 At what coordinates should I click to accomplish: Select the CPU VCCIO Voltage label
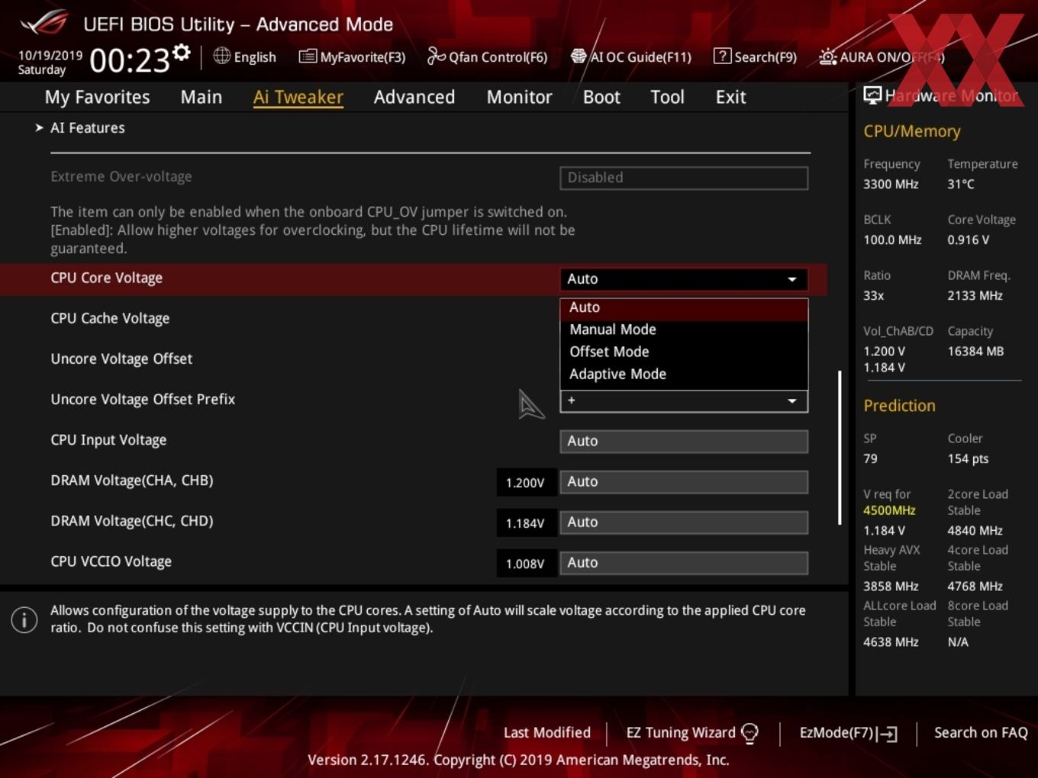pyautogui.click(x=111, y=561)
